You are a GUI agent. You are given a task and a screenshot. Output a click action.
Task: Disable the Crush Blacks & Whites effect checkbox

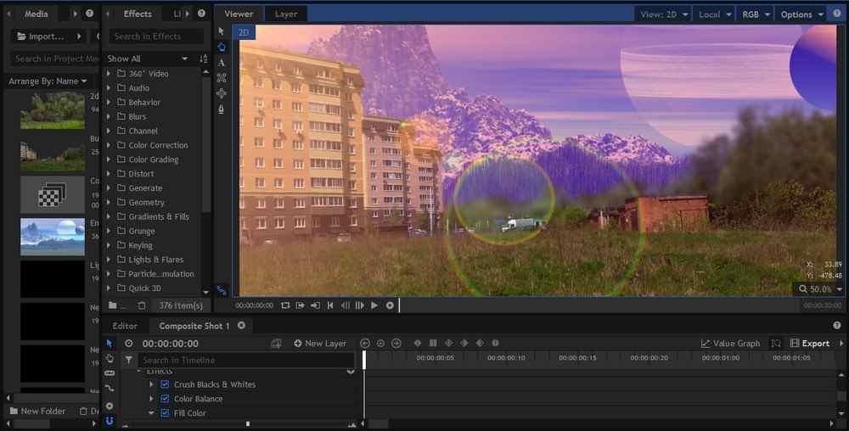pyautogui.click(x=165, y=384)
